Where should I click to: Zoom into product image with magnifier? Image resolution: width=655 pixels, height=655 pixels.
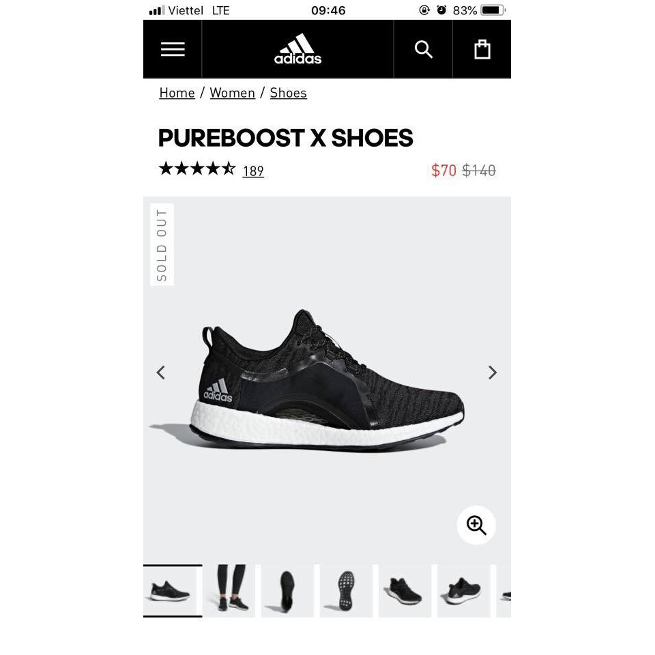[476, 525]
